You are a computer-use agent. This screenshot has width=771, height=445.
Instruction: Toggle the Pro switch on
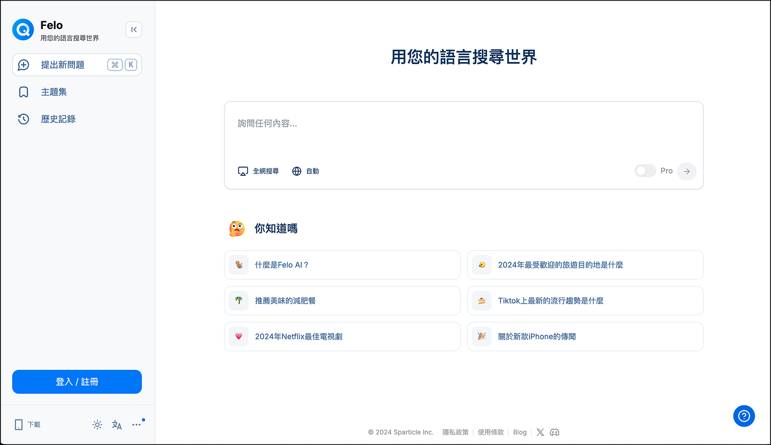point(645,171)
